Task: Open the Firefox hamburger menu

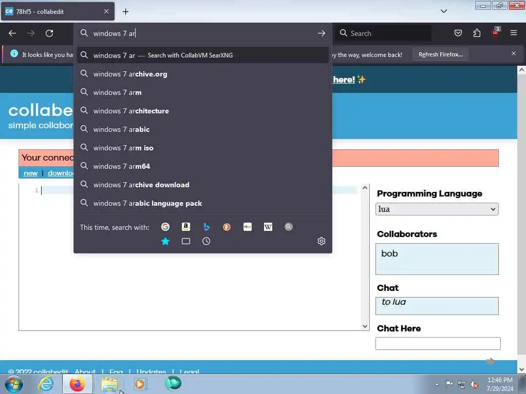Action: (514, 33)
